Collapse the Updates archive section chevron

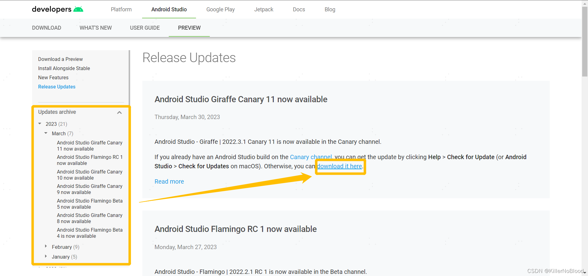click(x=119, y=112)
